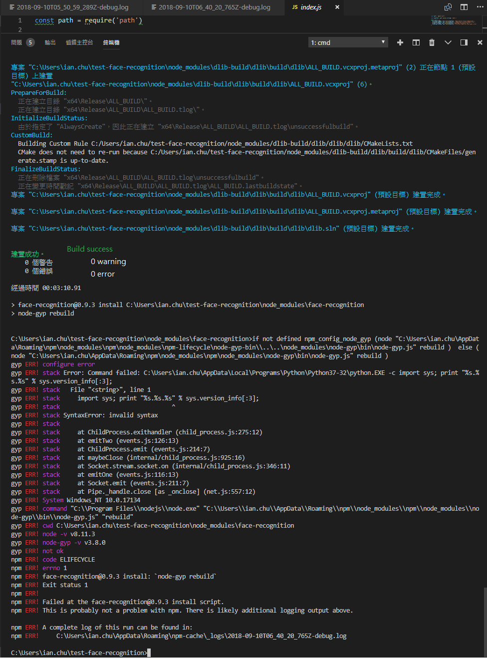Click the 'System Windows_NT 10.0.17134' line
This screenshot has height=658, width=487.
coord(76,500)
